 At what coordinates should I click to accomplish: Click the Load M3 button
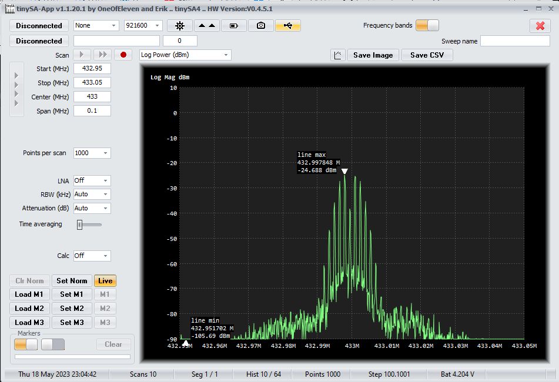point(29,323)
